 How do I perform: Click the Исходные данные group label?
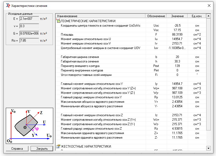pos(20,14)
